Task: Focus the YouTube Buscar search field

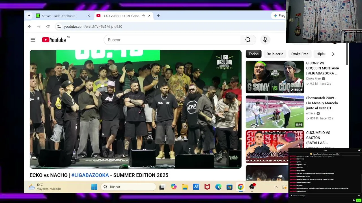Action: pos(172,40)
